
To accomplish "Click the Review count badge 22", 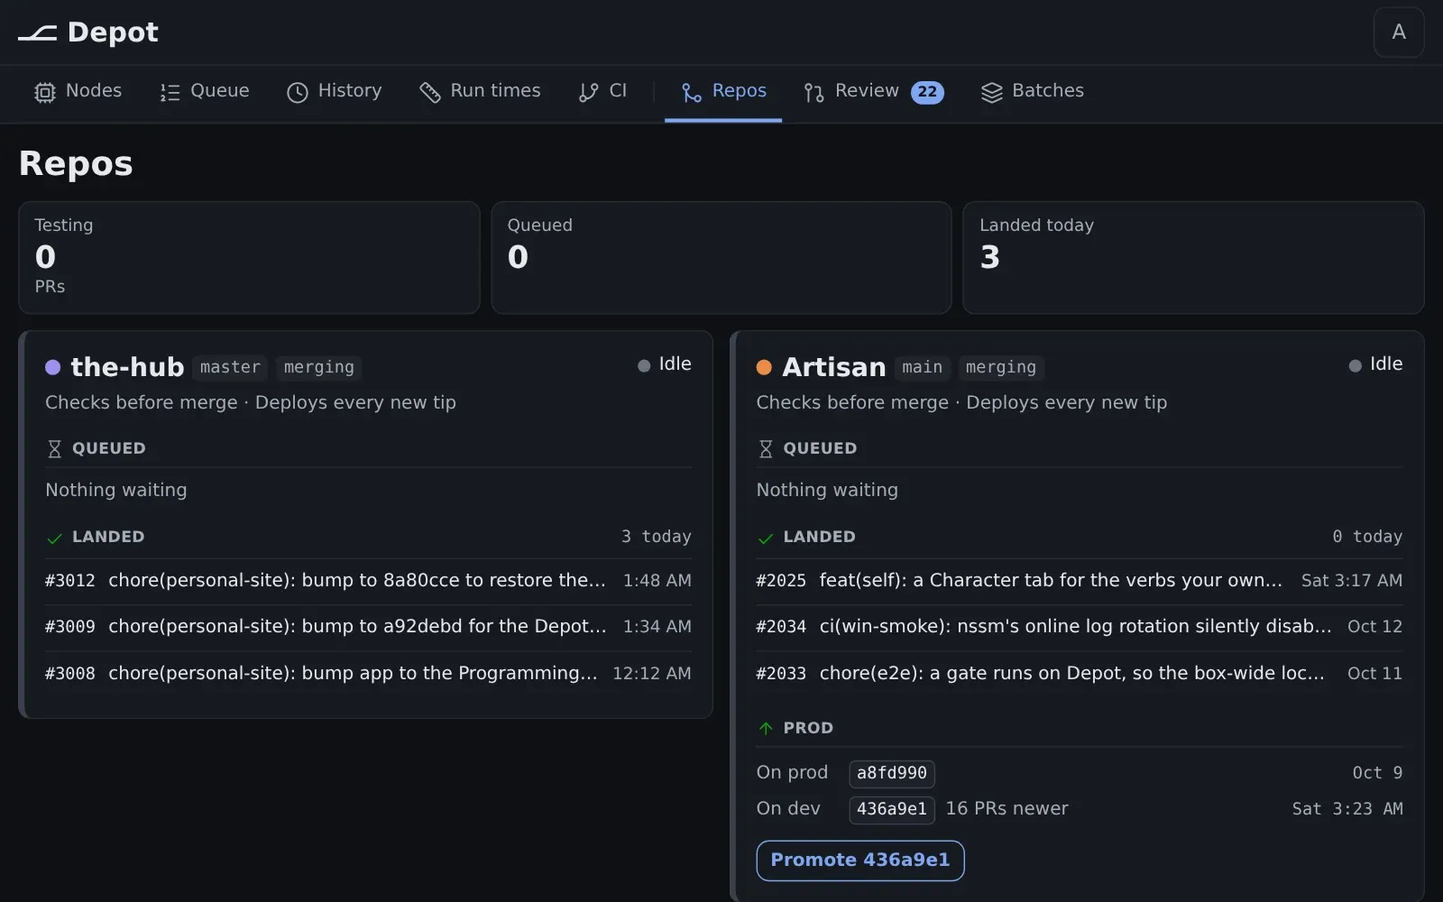I will tap(927, 92).
